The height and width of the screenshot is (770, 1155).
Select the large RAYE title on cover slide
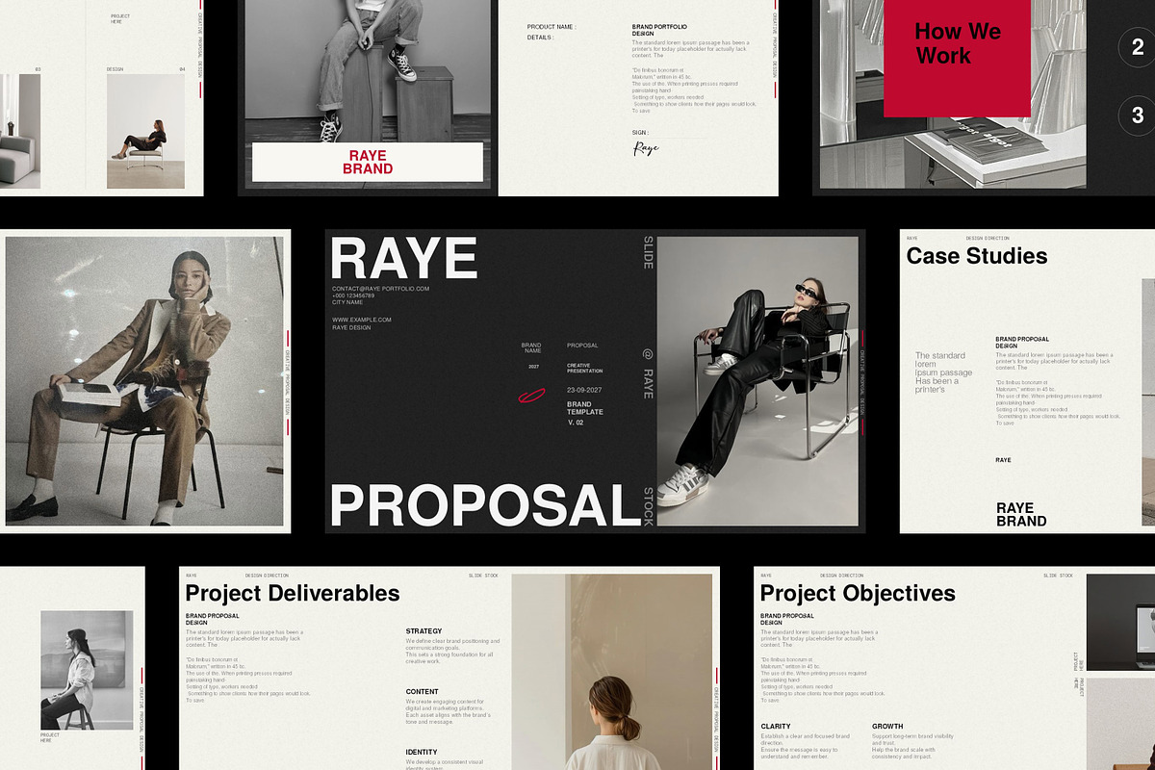(x=404, y=258)
